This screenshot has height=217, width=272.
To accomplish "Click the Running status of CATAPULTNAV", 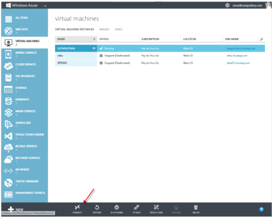I will pos(109,48).
